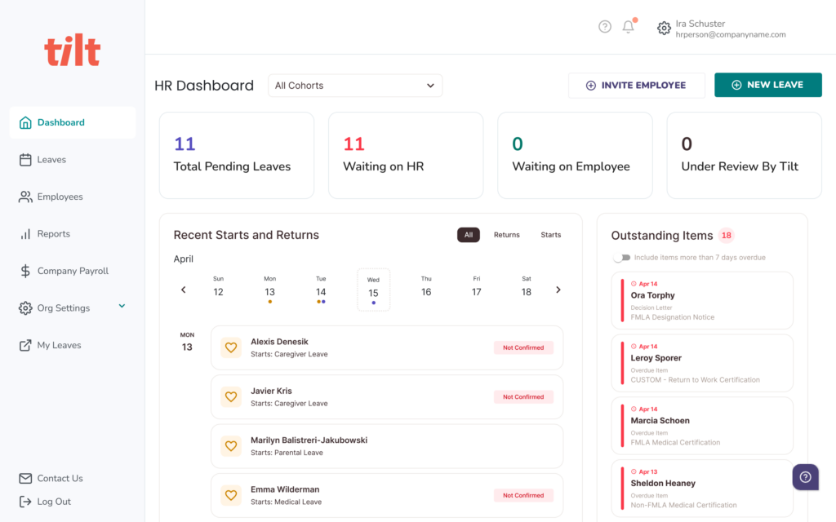836x522 pixels.
Task: Expand the Org Settings submenu
Action: point(122,307)
